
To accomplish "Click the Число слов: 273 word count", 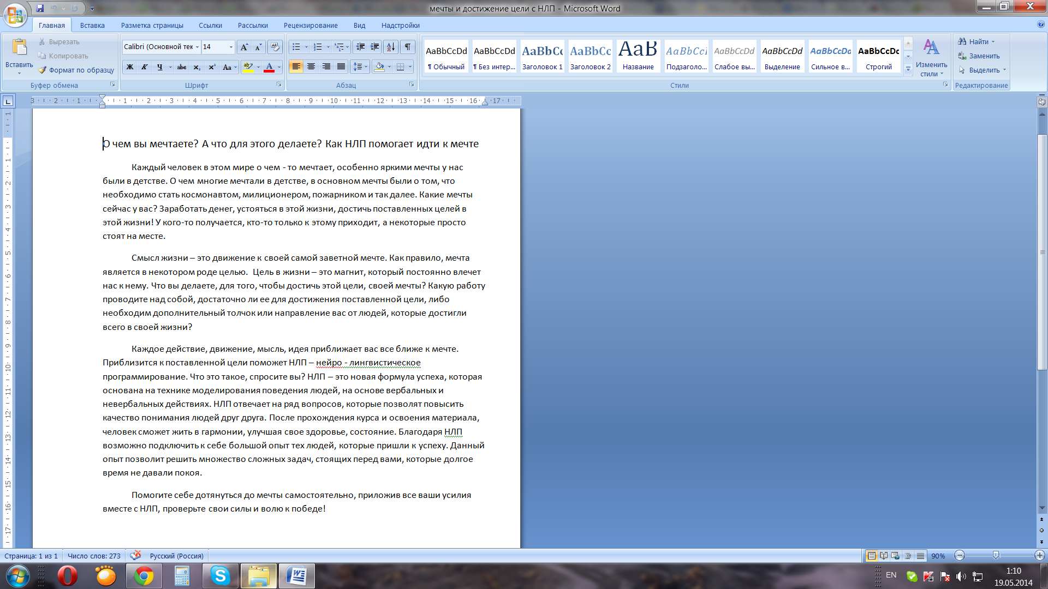I will pos(94,556).
